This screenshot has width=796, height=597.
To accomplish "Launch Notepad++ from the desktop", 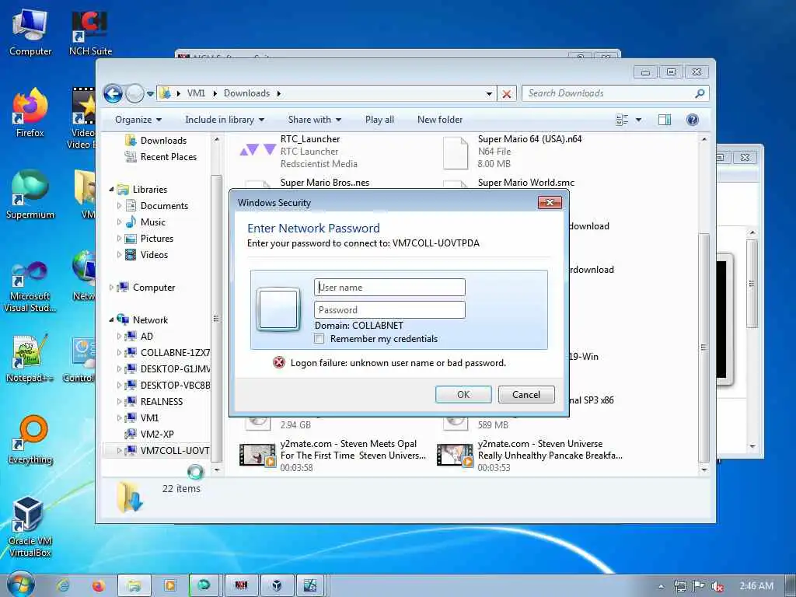I will 30,358.
